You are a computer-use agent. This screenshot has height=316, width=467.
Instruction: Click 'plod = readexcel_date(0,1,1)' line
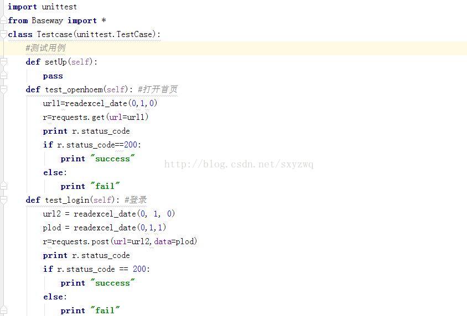point(105,228)
